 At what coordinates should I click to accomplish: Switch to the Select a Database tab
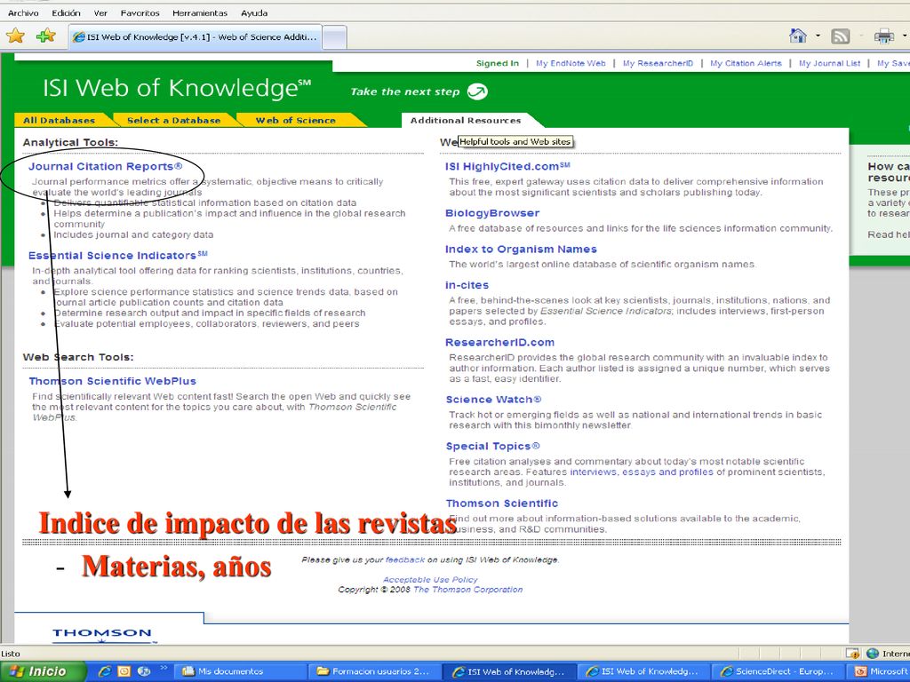[173, 120]
